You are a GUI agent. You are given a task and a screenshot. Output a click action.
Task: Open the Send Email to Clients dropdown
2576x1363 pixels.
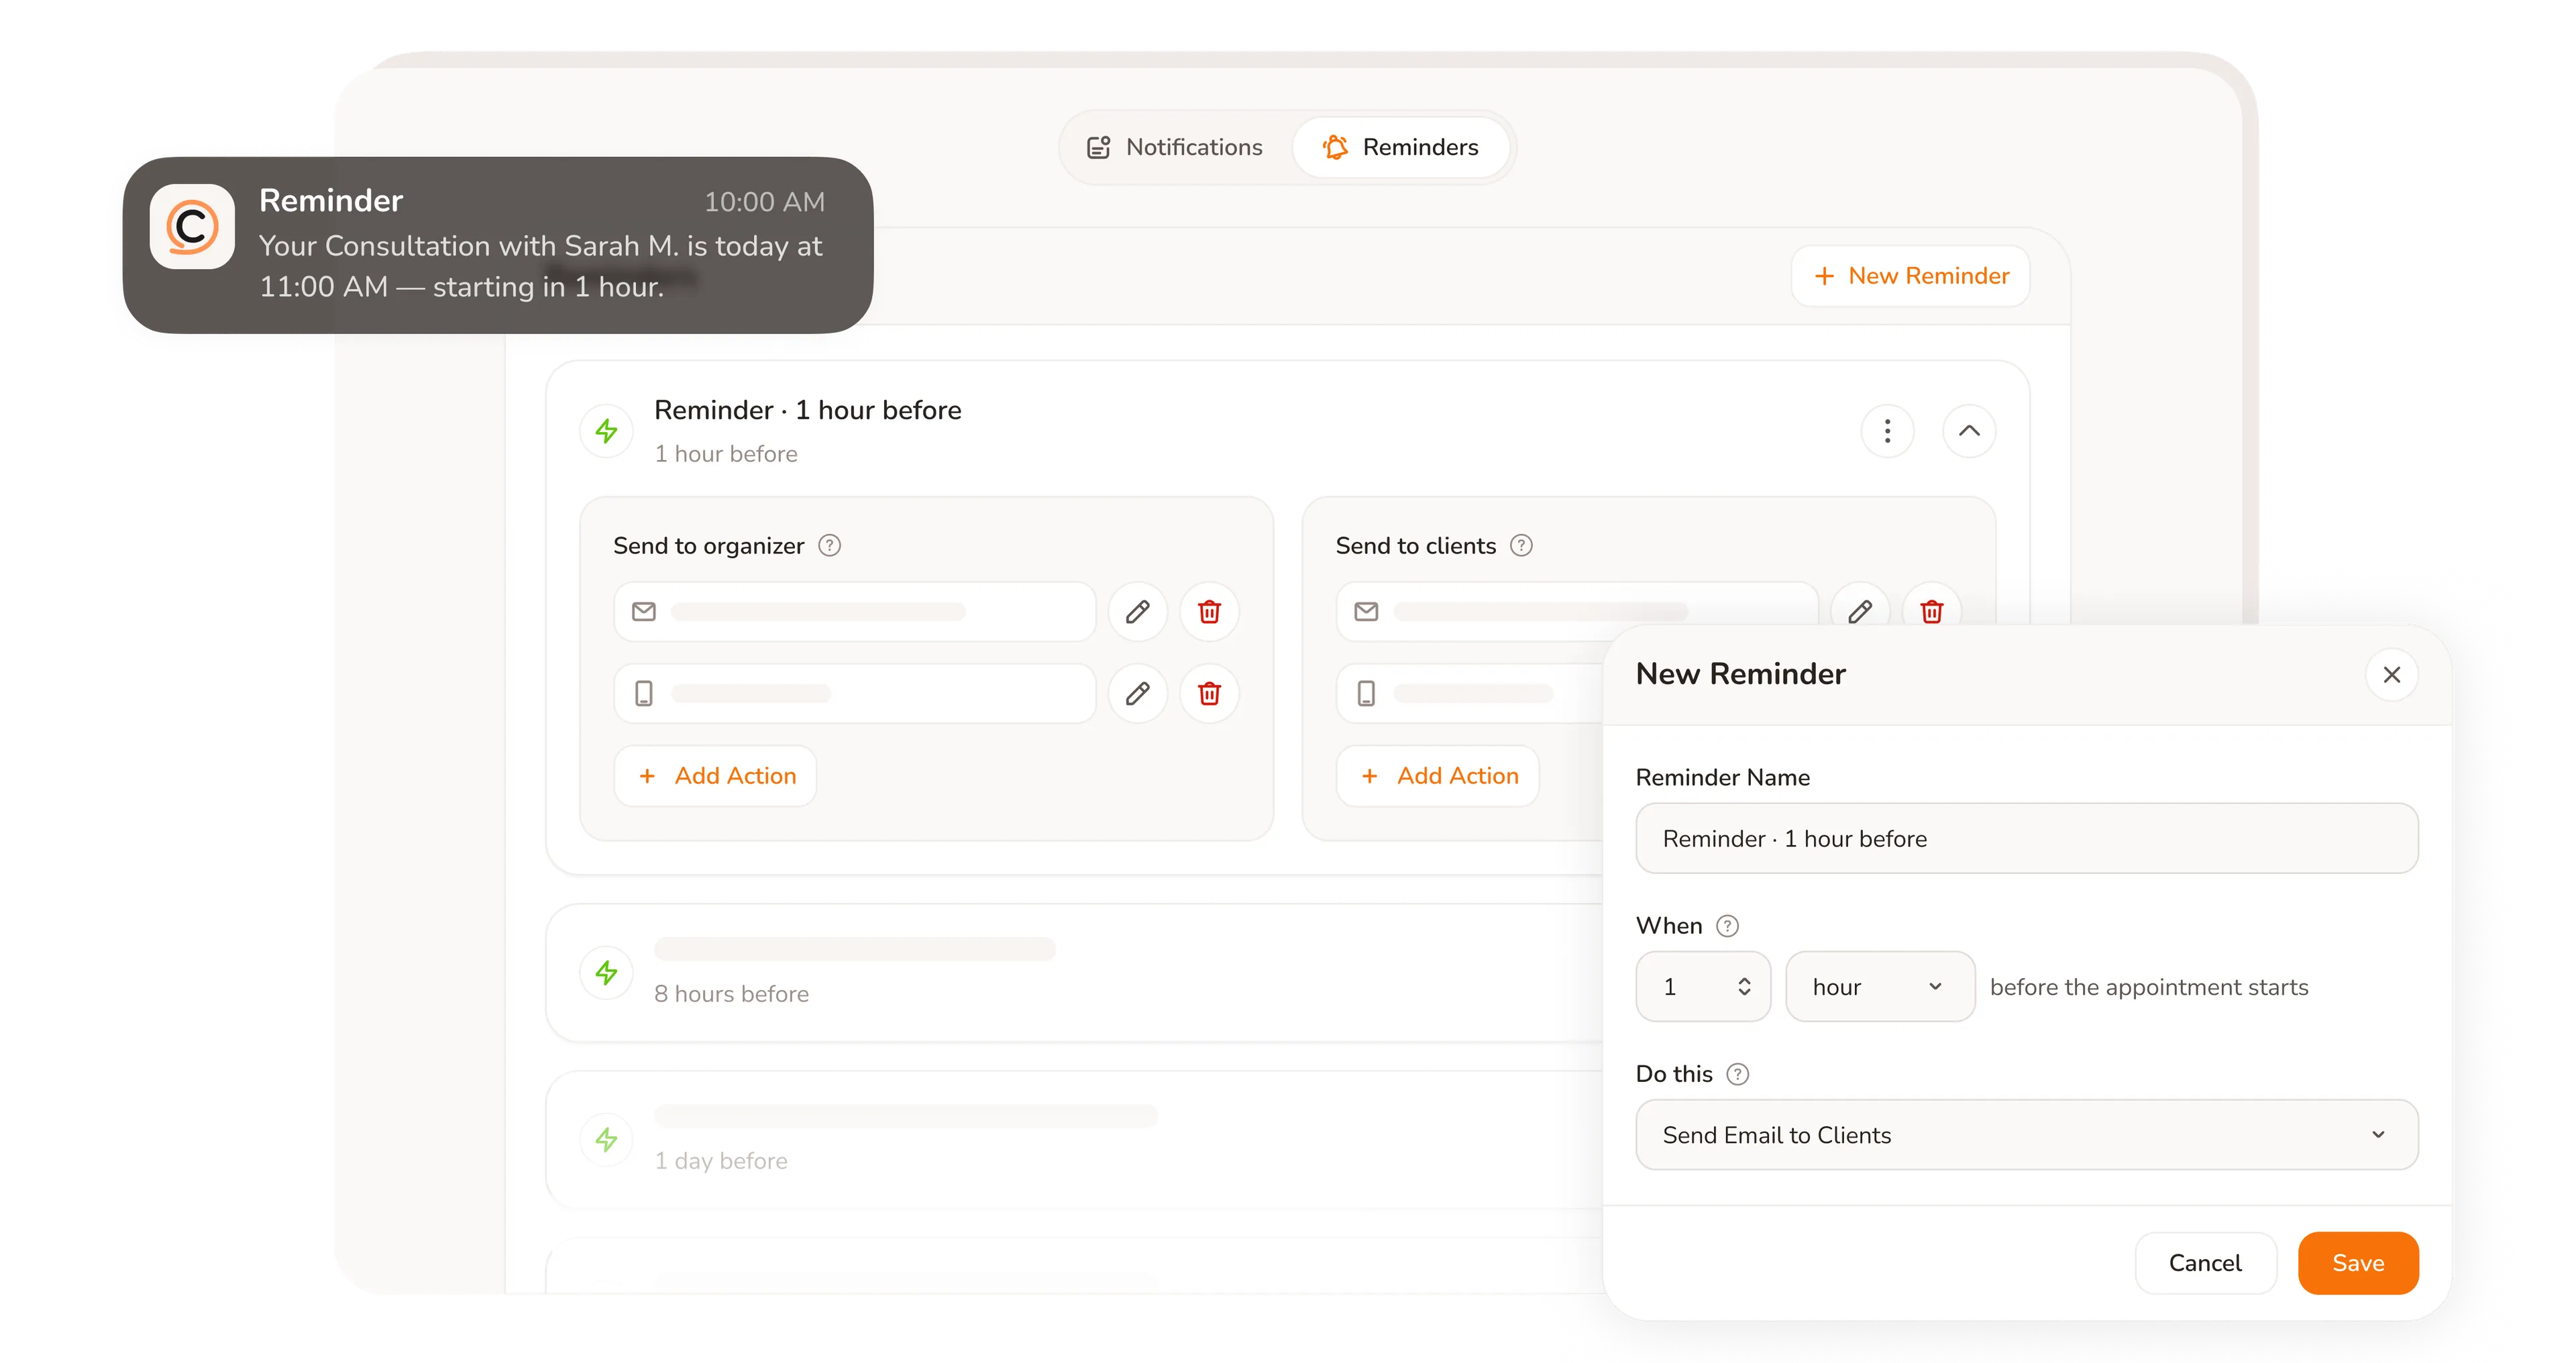2026,1135
